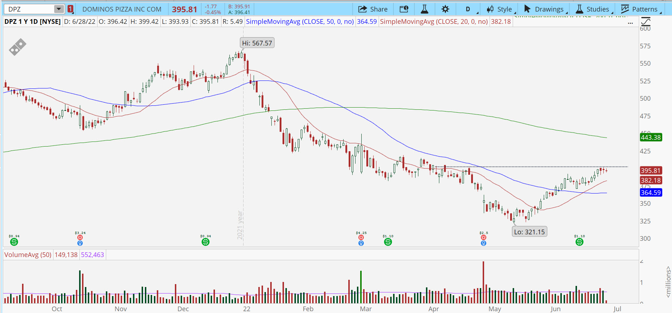Image resolution: width=672 pixels, height=313 pixels.
Task: Click the <millions> volume axis label
Action: [668, 282]
